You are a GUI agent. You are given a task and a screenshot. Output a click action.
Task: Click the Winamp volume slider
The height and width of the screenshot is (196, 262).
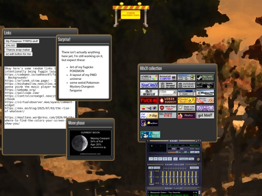pos(174,152)
